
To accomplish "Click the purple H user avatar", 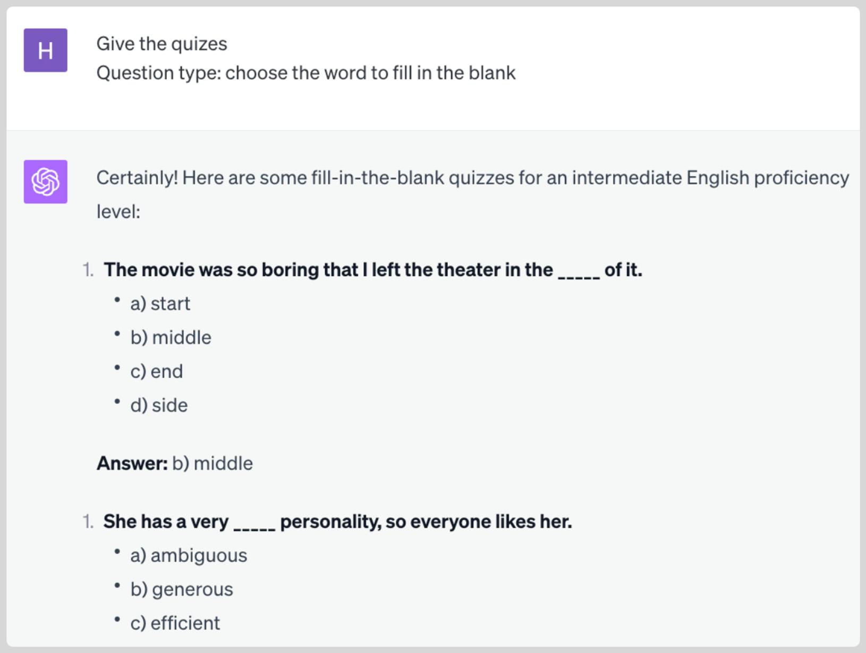I will (x=46, y=50).
